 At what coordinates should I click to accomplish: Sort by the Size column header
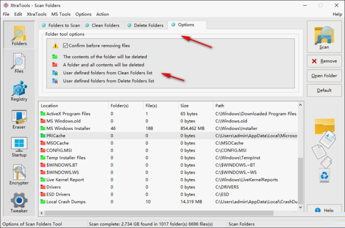click(x=196, y=106)
